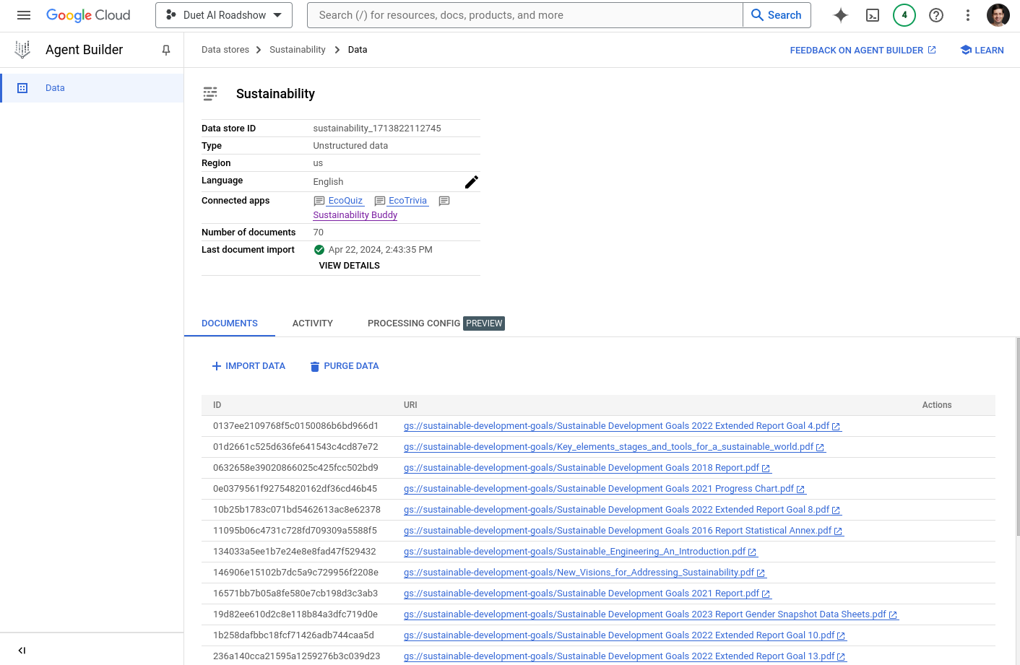
Task: Click external link icon for Statistical Annex.pdf
Action: [838, 531]
